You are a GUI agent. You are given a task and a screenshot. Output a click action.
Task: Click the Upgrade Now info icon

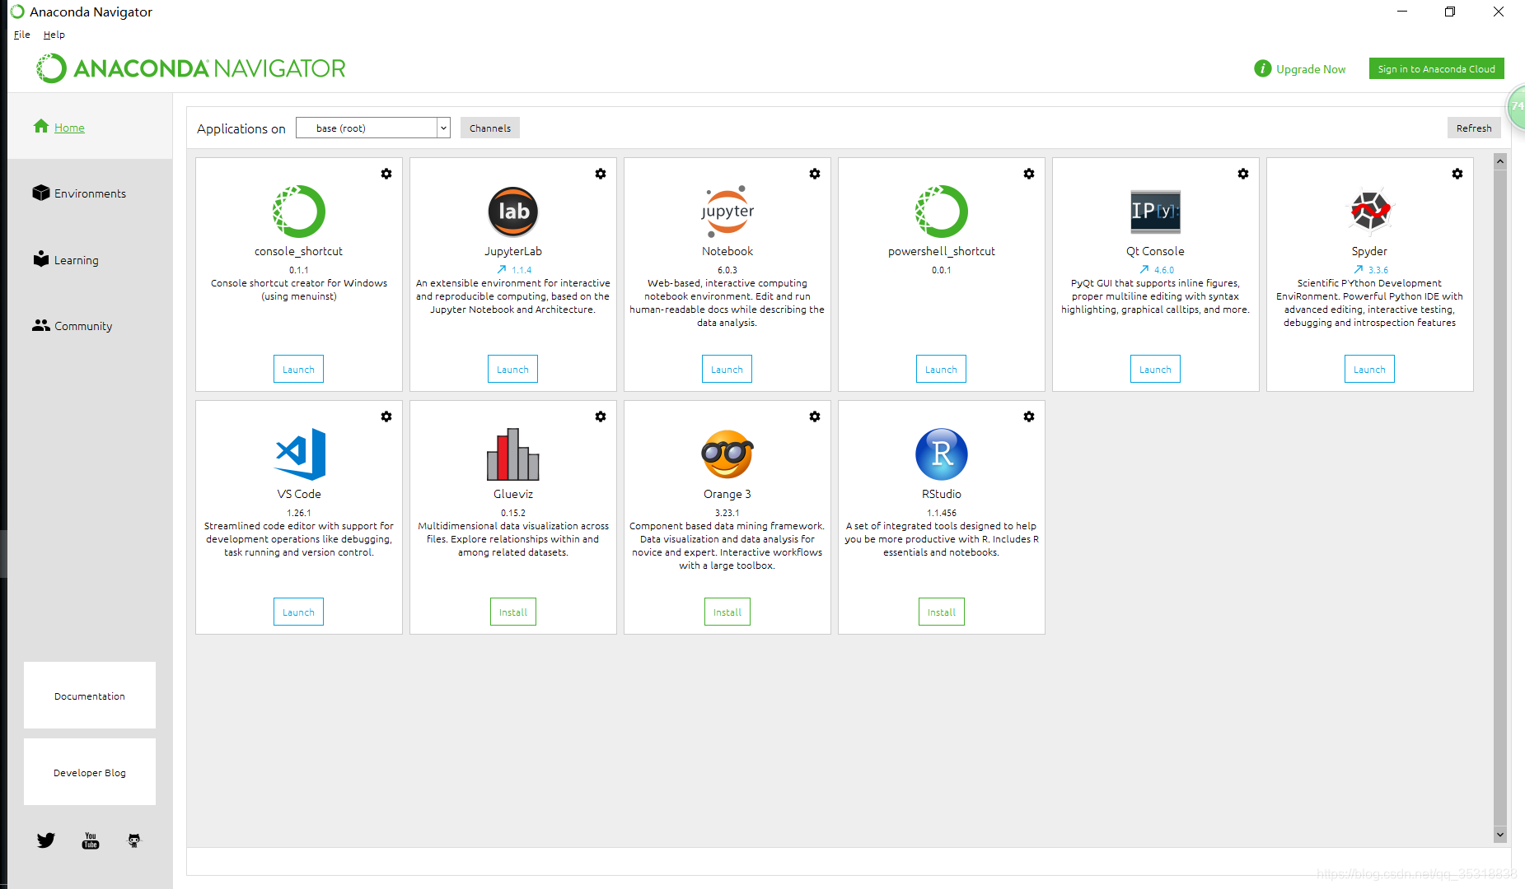click(x=1262, y=69)
